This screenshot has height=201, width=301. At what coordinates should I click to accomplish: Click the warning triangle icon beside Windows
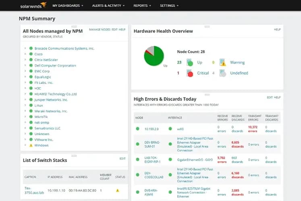pos(31,145)
